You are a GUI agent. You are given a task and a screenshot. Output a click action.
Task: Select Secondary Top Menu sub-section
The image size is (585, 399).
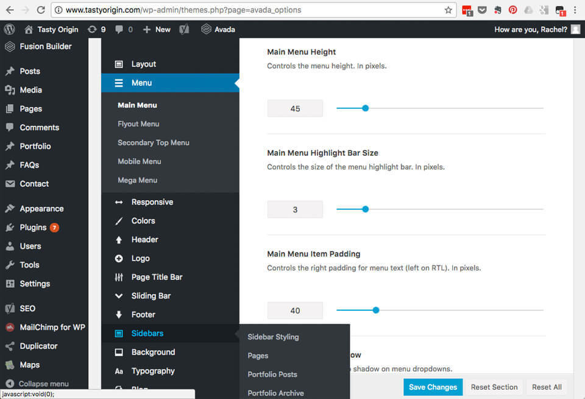tap(154, 143)
